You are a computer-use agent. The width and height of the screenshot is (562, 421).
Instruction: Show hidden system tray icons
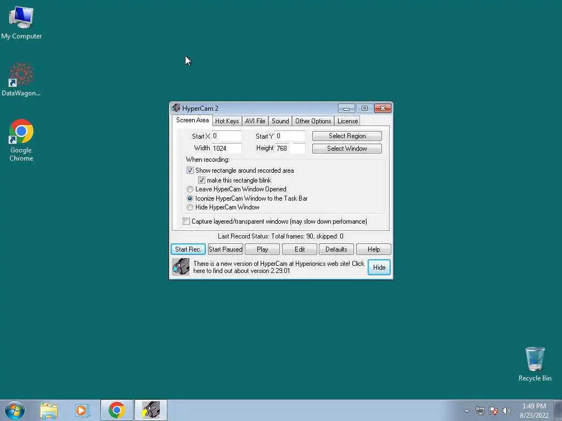click(467, 411)
